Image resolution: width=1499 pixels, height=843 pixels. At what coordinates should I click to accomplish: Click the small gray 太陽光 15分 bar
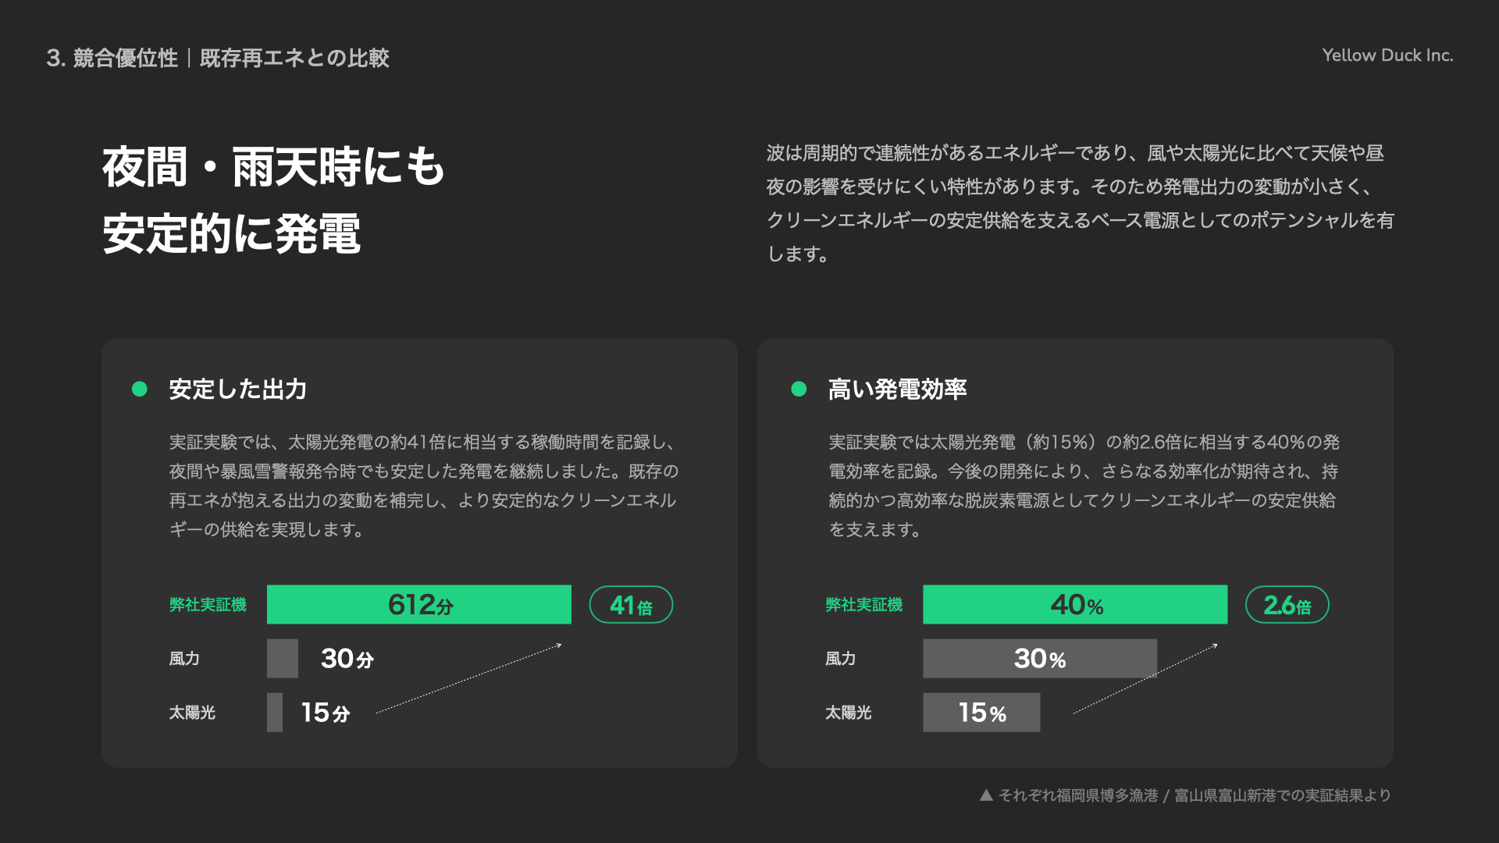coord(275,713)
